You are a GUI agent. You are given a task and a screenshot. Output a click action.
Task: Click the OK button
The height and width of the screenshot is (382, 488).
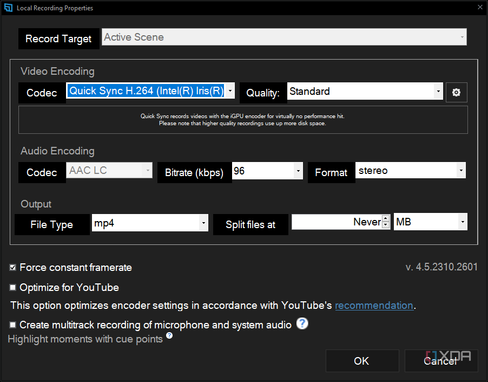pos(362,361)
